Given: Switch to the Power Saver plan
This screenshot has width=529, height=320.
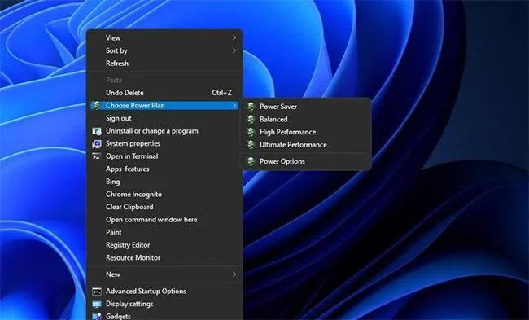Looking at the screenshot, I should [307, 107].
